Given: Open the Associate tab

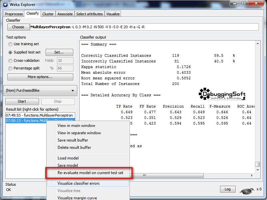Looking at the screenshot, I should [x=65, y=14].
